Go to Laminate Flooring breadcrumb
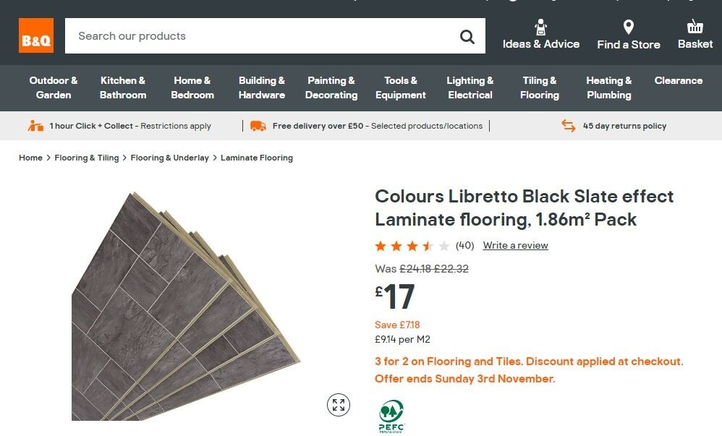The height and width of the screenshot is (436, 722). coord(257,158)
